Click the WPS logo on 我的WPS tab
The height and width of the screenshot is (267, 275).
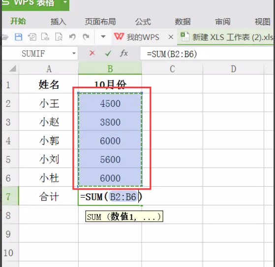(x=119, y=36)
